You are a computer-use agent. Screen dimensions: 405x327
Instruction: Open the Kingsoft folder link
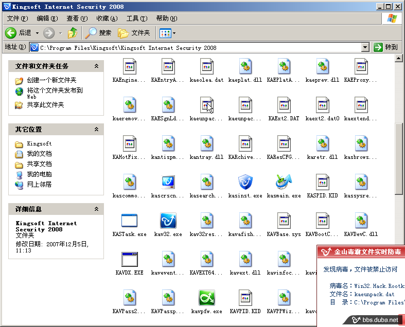point(39,143)
